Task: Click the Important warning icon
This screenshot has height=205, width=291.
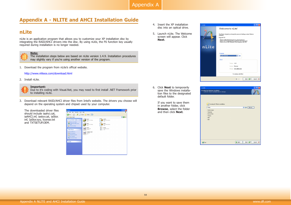Action: pyautogui.click(x=25, y=90)
